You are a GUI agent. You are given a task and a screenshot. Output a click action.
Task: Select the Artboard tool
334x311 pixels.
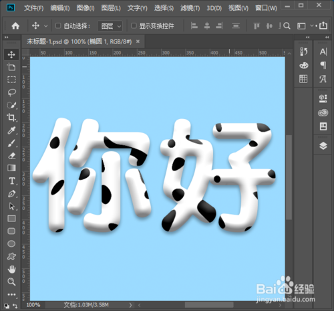click(11, 67)
